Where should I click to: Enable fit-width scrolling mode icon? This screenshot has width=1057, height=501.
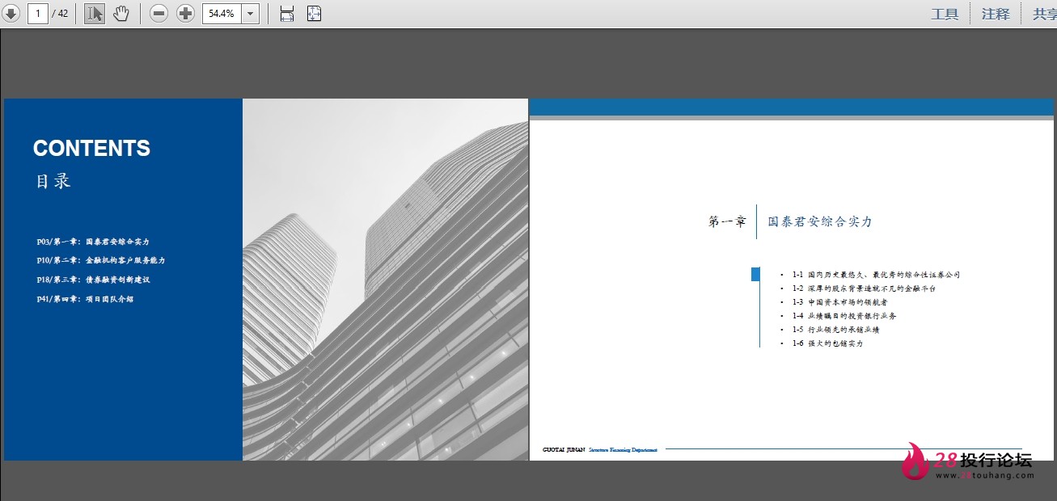click(287, 14)
